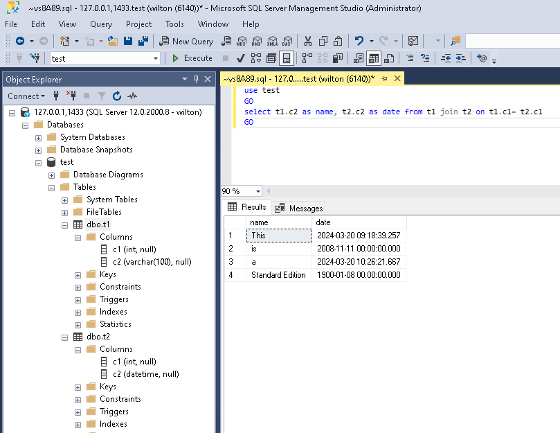The width and height of the screenshot is (560, 433).
Task: Expand Keys folder under dbo.t1
Action: click(x=78, y=275)
